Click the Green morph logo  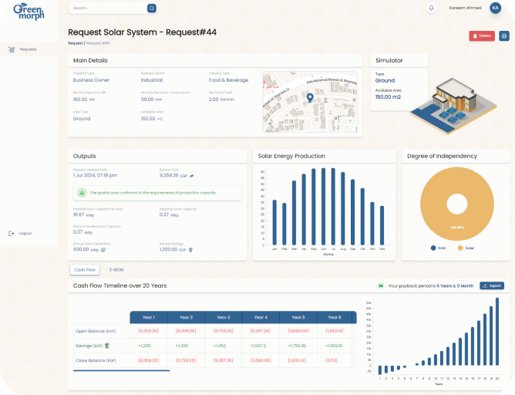click(29, 12)
